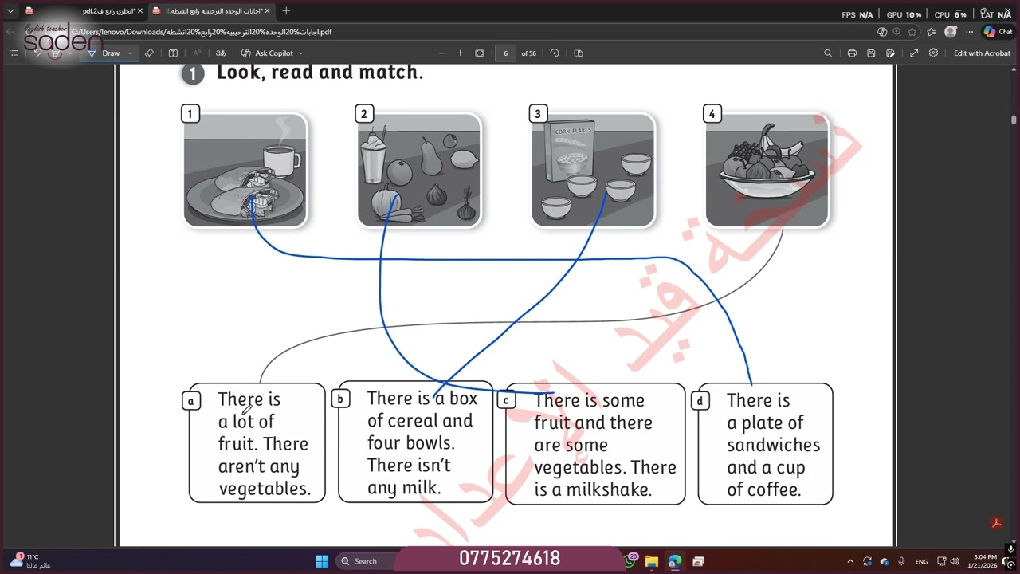Zoom out with the minus button
The height and width of the screenshot is (574, 1020).
point(441,53)
